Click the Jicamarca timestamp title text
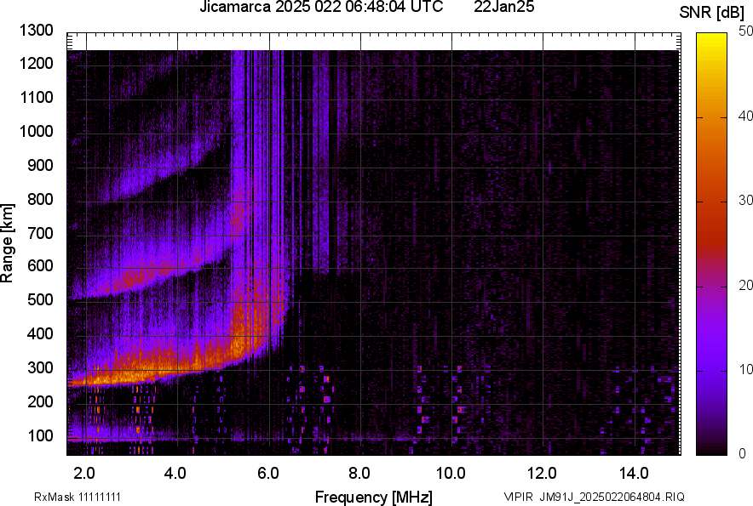 coord(320,8)
